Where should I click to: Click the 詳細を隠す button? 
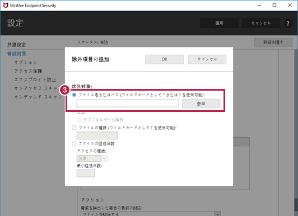[x=273, y=43]
